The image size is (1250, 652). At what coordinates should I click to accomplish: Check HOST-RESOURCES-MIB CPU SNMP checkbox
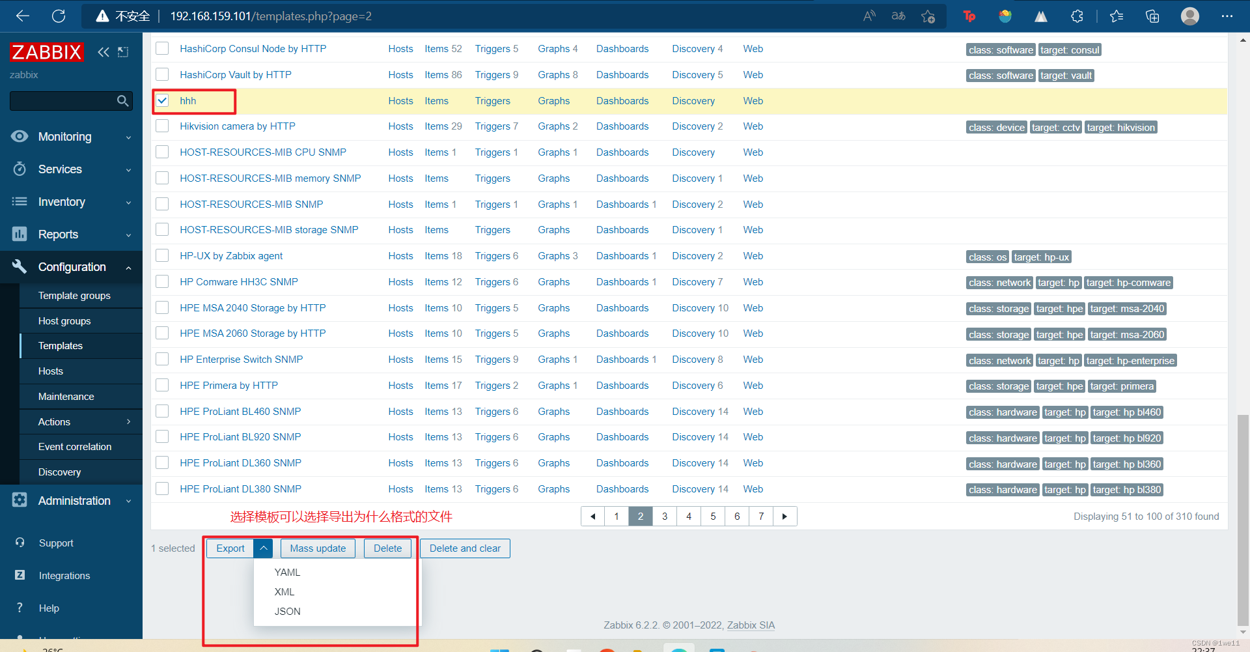162,152
